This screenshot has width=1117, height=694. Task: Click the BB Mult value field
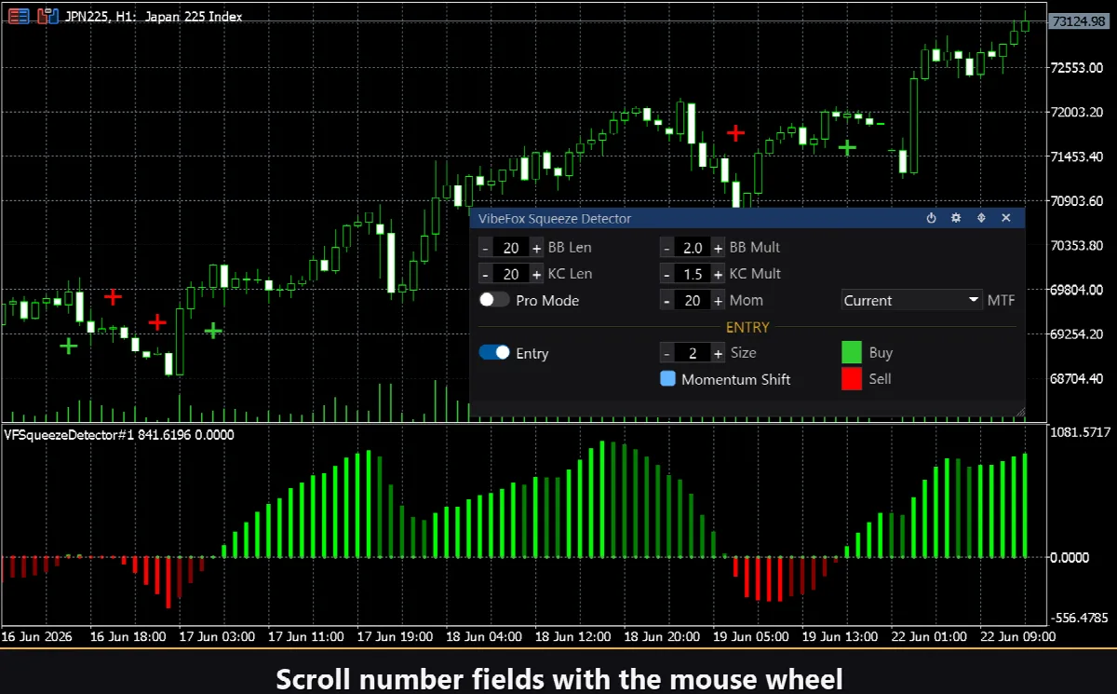point(693,248)
